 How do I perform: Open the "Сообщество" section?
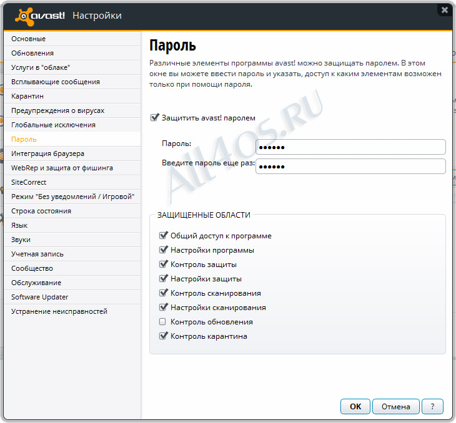(72, 268)
